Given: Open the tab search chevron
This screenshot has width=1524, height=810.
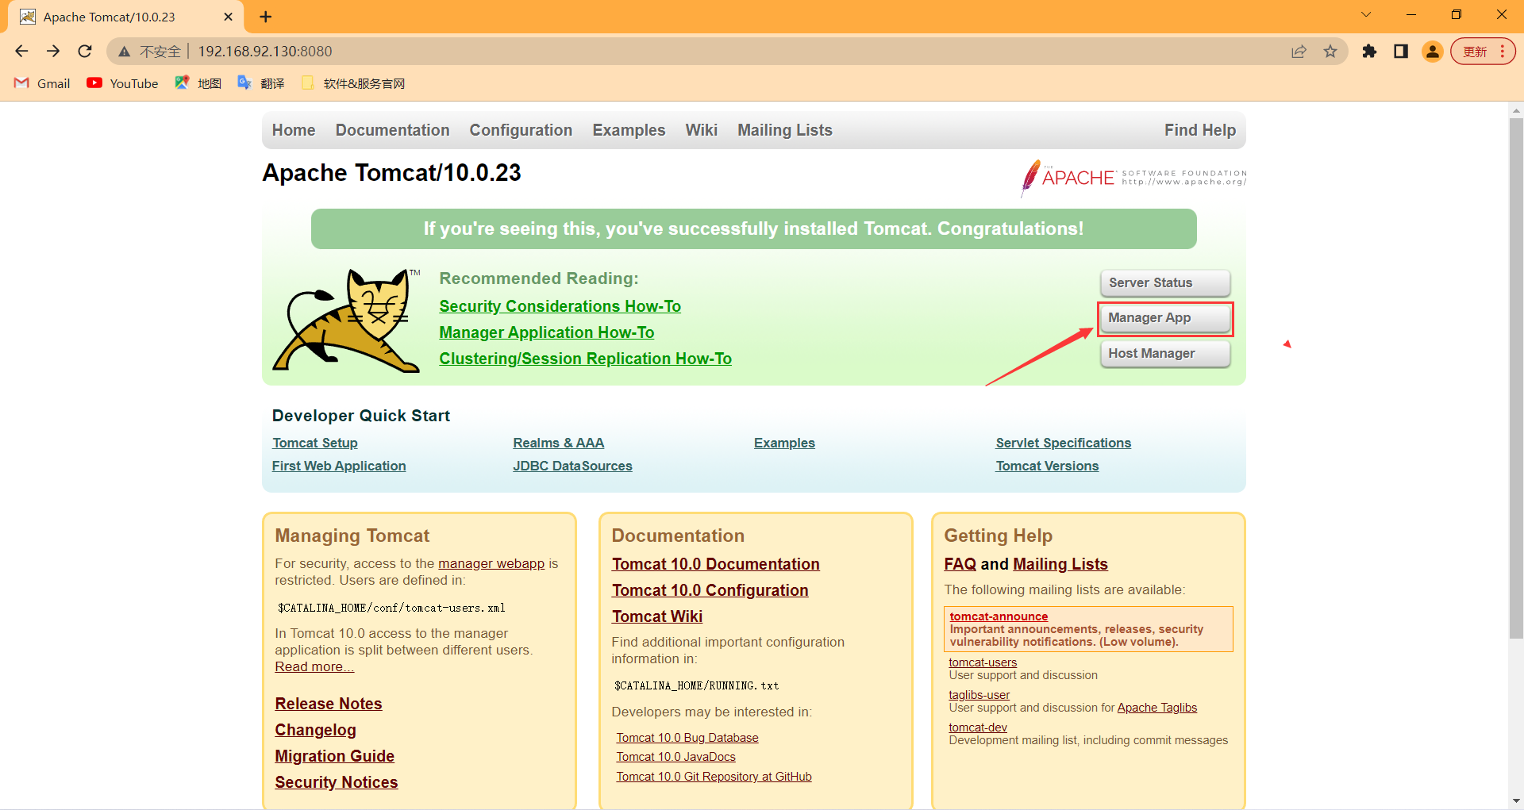Looking at the screenshot, I should pos(1366,14).
